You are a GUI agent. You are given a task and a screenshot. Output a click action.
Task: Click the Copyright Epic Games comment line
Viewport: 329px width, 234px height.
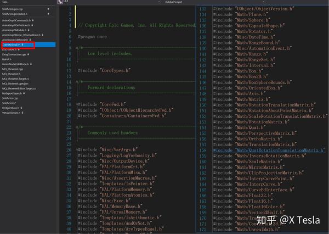137,25
